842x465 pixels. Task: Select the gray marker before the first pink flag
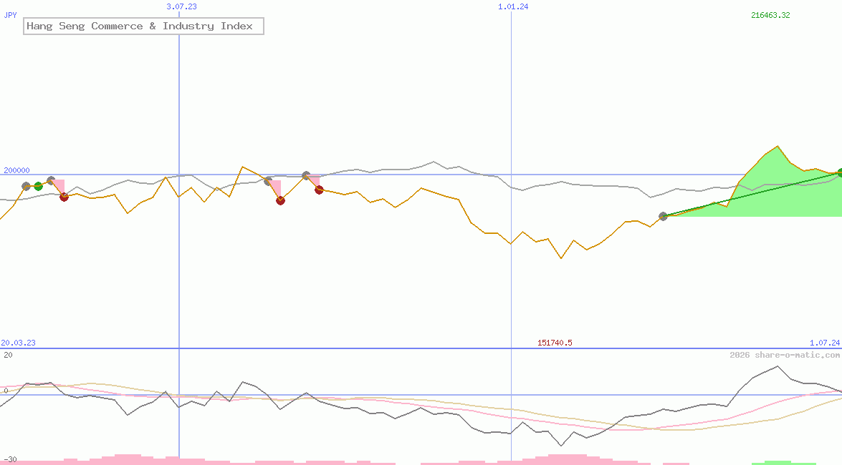[x=27, y=186]
